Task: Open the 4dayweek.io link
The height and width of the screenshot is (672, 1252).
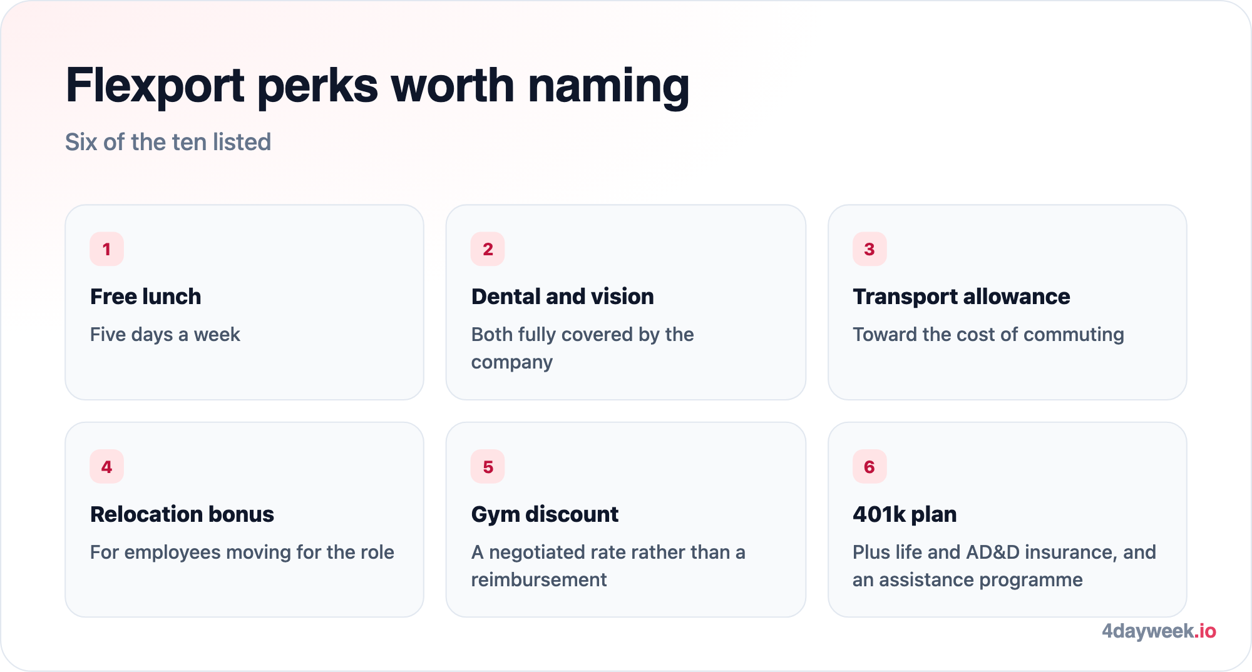Action: 1159,631
